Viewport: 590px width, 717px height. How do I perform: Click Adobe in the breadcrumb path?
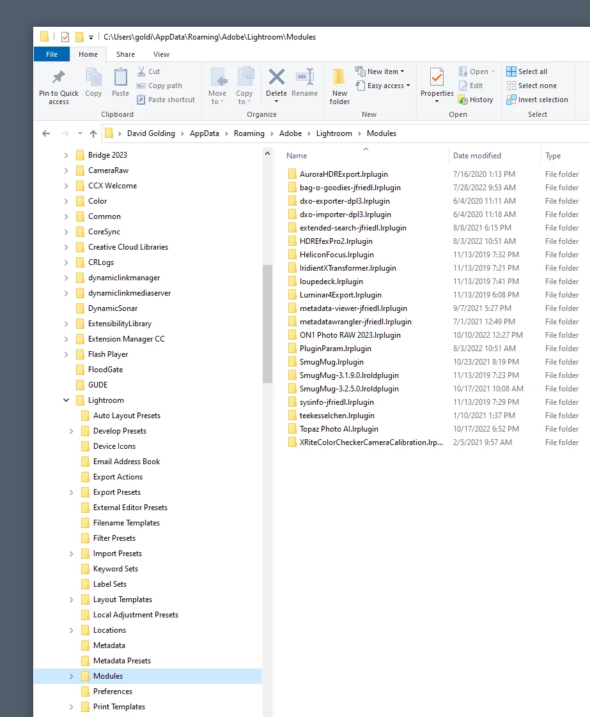coord(290,133)
